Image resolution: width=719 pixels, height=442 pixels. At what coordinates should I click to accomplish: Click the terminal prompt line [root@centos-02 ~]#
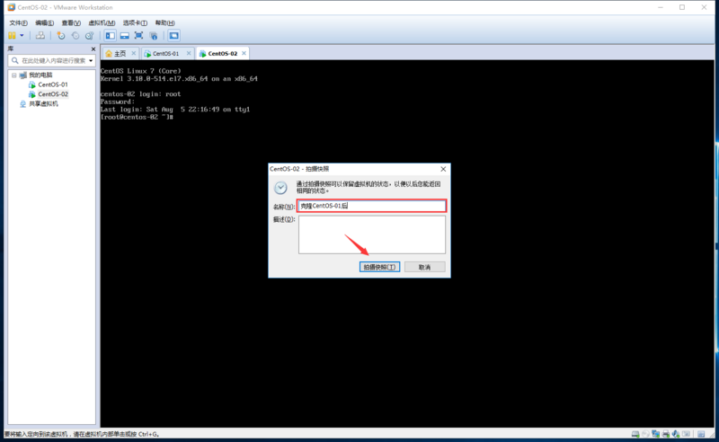(x=137, y=118)
